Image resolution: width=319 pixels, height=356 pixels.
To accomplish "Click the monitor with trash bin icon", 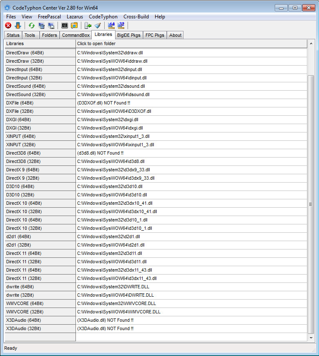I will pos(41,25).
